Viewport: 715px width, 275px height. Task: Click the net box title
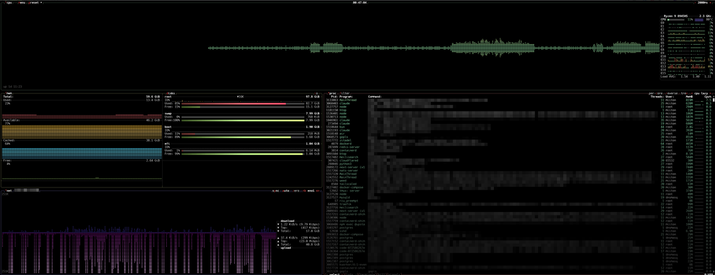(x=8, y=190)
